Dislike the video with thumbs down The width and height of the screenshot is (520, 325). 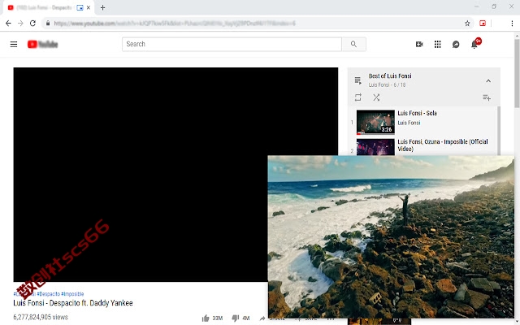click(x=235, y=318)
